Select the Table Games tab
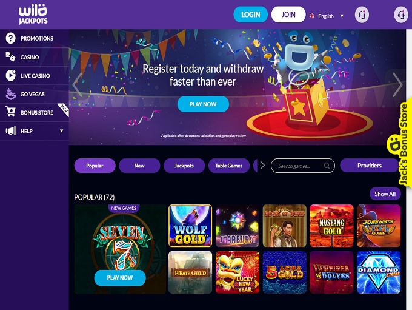Screen dimensions: 412x310 coord(229,166)
